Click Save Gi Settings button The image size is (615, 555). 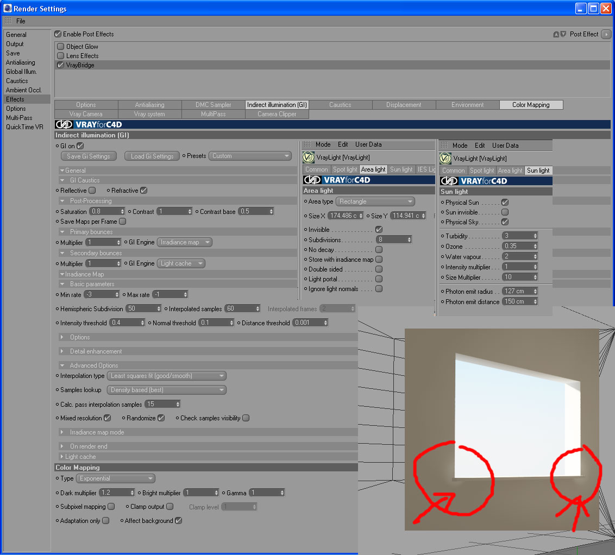coord(89,156)
